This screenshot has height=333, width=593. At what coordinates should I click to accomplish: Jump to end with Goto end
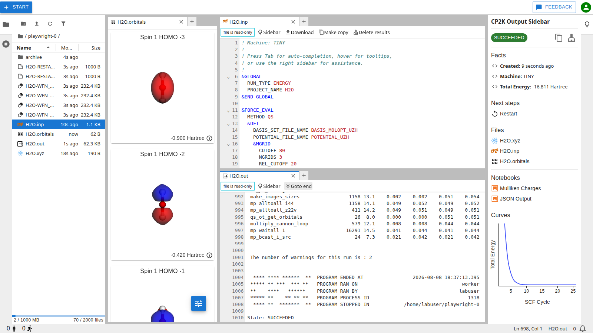tap(298, 186)
